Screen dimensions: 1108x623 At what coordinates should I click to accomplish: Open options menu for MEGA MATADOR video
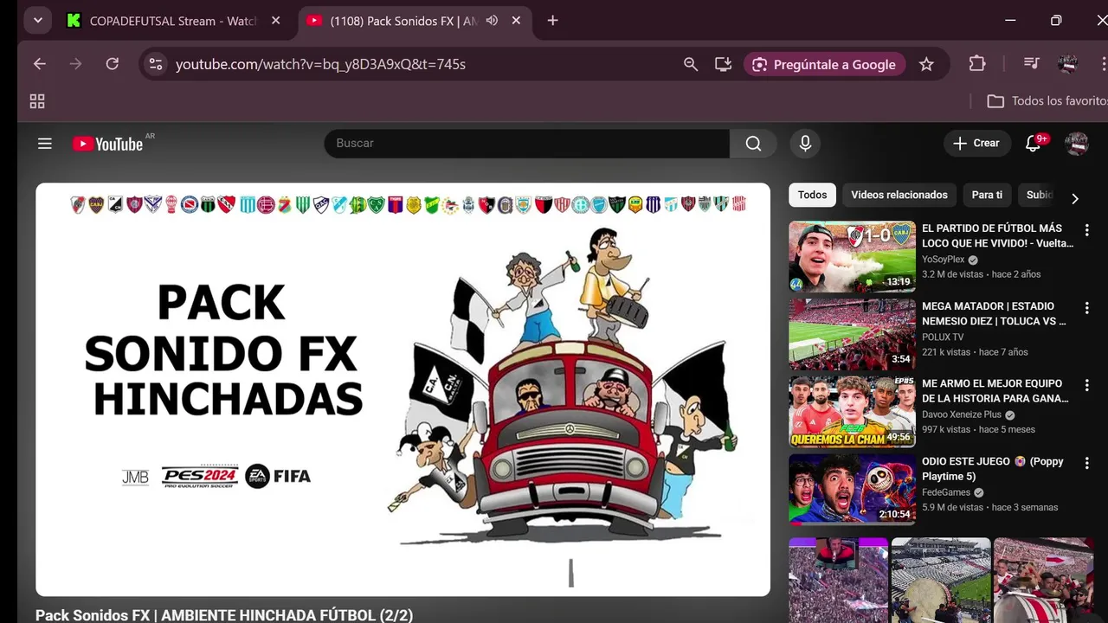tap(1087, 308)
